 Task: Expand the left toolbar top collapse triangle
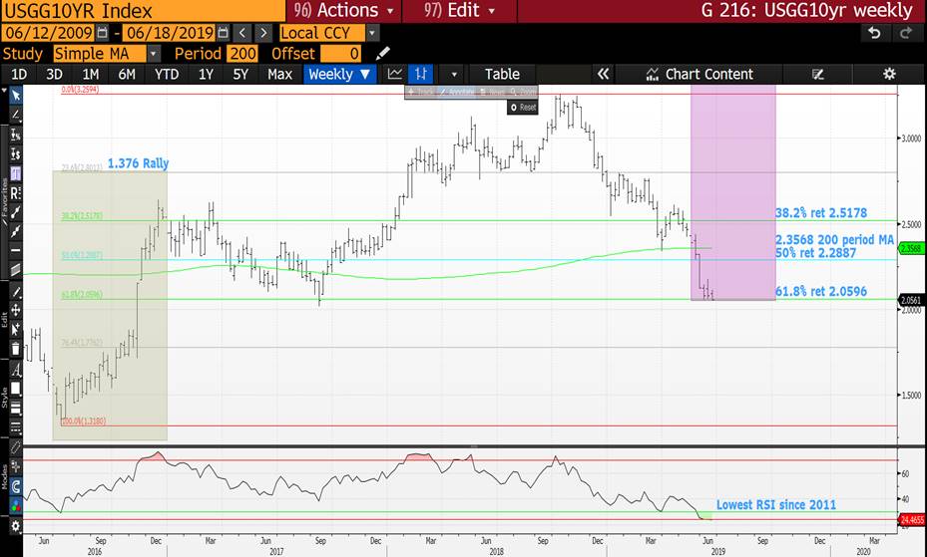[x=5, y=92]
